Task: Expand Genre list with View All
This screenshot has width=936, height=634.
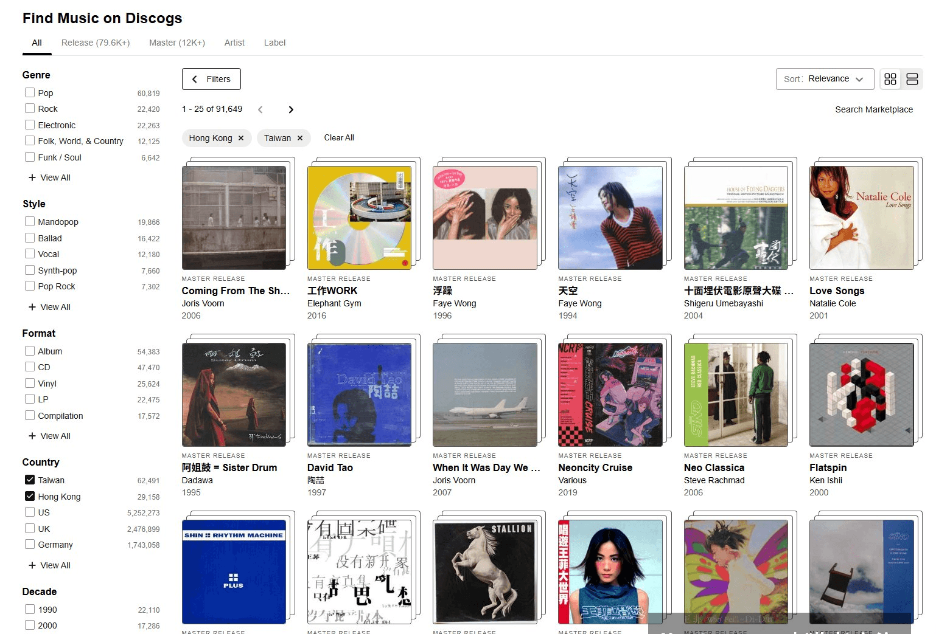Action: coord(49,177)
